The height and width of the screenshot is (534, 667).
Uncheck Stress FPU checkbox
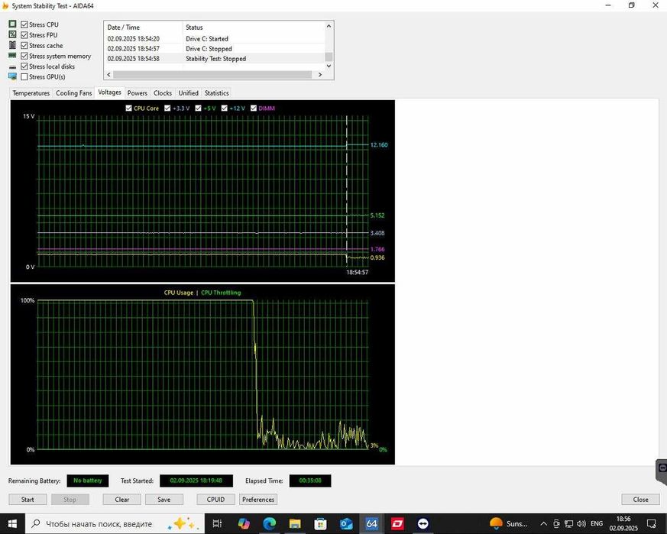coord(24,35)
